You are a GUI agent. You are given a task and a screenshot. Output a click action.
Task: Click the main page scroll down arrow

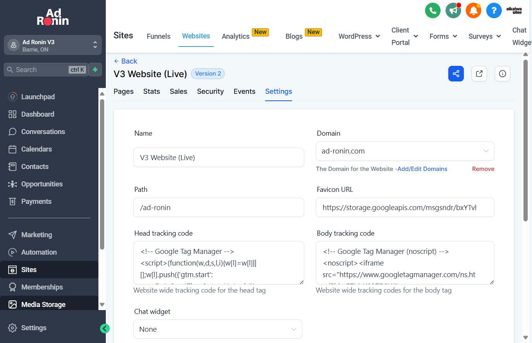pos(525,338)
